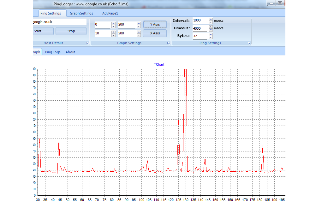Viewport: 310px width, 201px height.
Task: Click the msecs unit next to Timeout
Action: pos(219,28)
